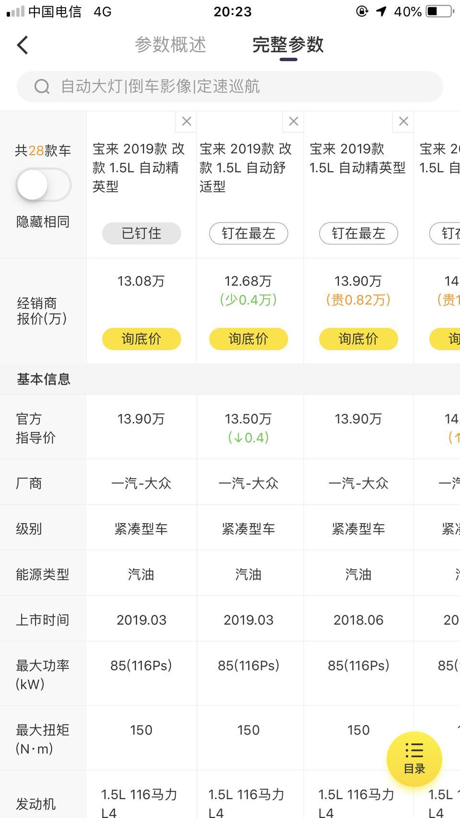
Task: Remove the 宝来 2019款 1.5L 自动精英型 column
Action: click(x=403, y=121)
